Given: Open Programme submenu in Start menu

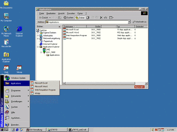Looking at the screenshot, I should [x=17, y=90].
